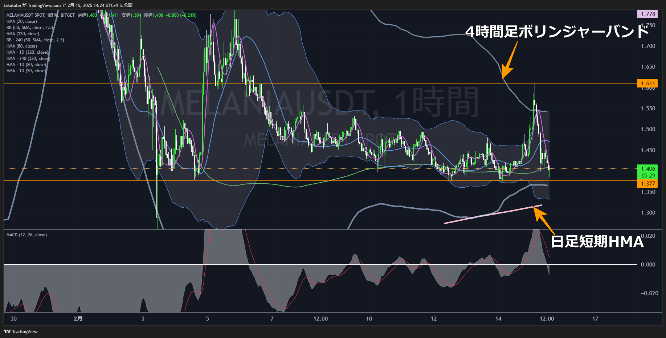Click the 1.350 price scale value
The width and height of the screenshot is (666, 338).
point(648,192)
